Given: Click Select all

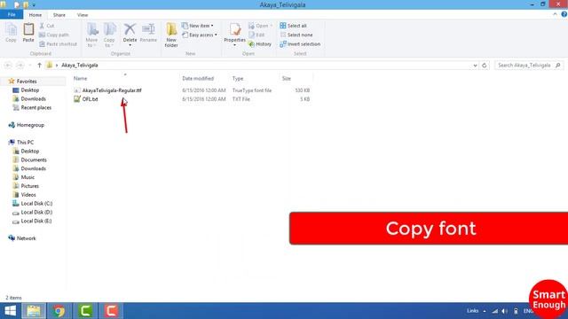Looking at the screenshot, I should click(293, 26).
